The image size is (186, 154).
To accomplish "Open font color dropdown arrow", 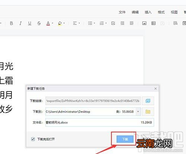I will tap(52, 23).
